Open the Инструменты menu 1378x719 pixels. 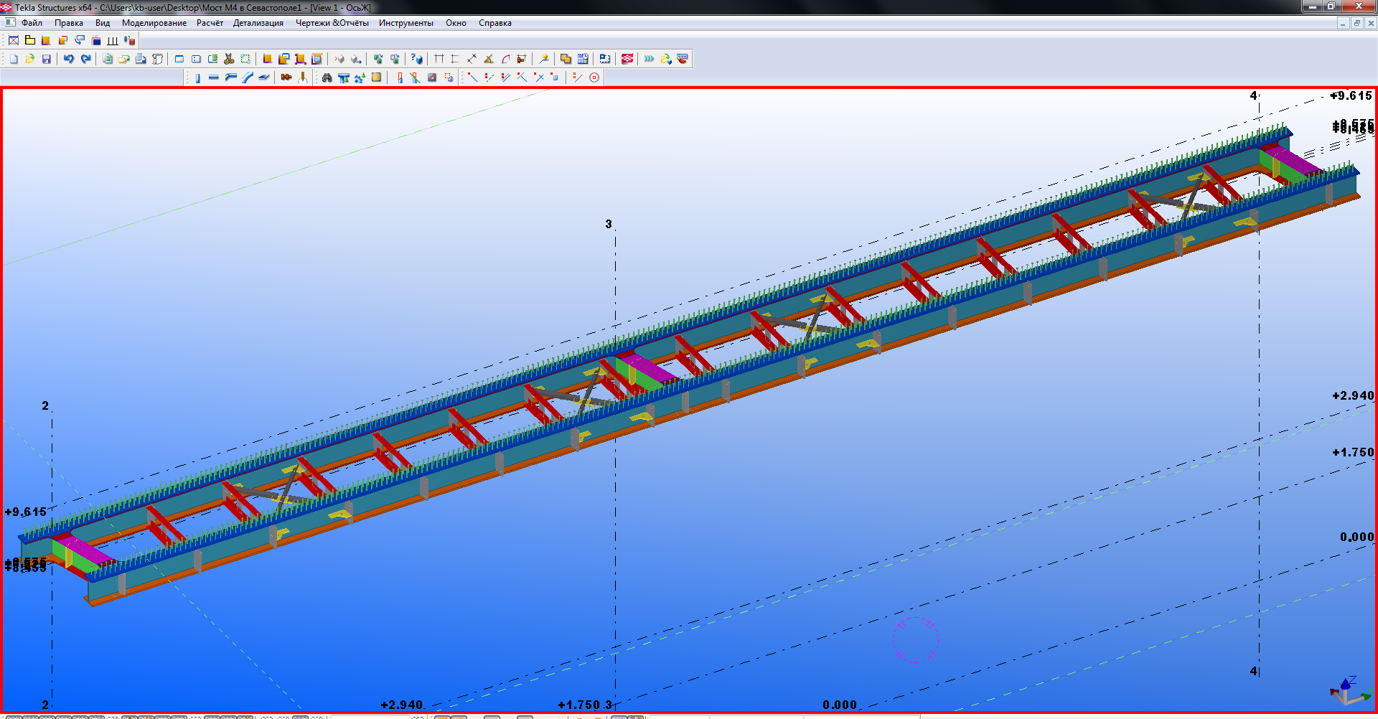[x=406, y=23]
